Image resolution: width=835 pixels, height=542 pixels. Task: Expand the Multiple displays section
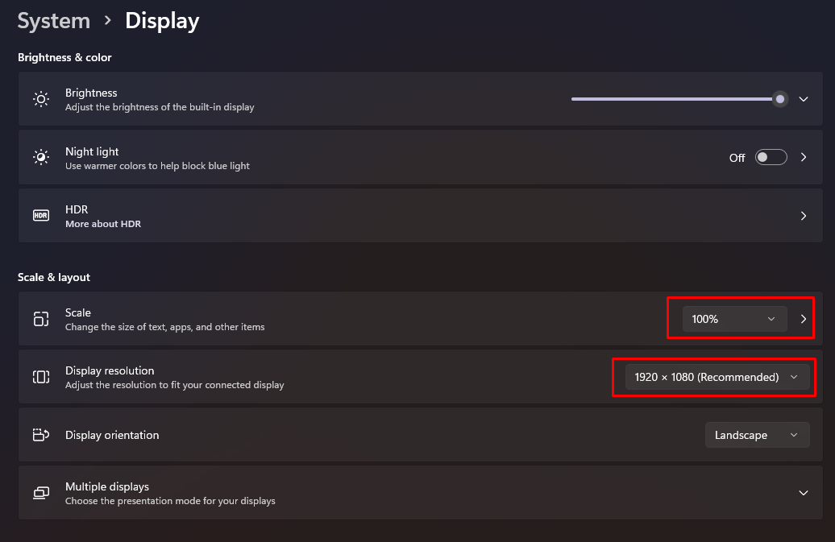pos(803,492)
